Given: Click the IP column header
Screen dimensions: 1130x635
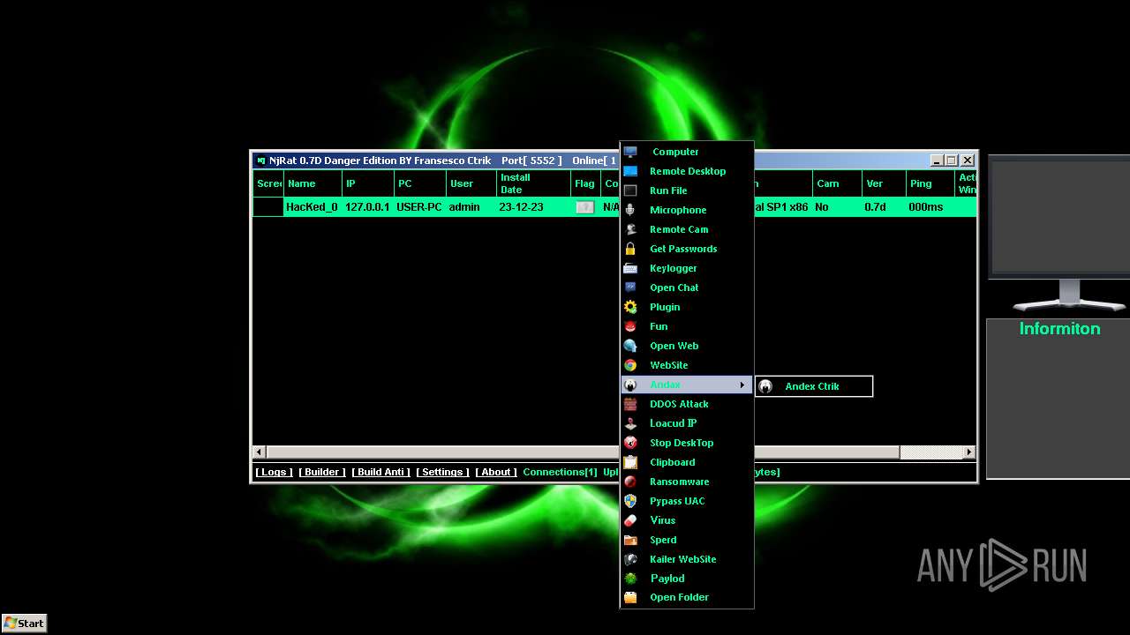Looking at the screenshot, I should pyautogui.click(x=367, y=183).
